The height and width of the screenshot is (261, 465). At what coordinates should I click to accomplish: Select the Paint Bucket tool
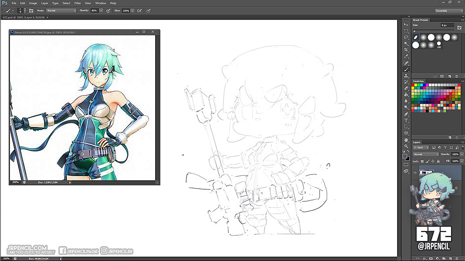click(x=406, y=95)
